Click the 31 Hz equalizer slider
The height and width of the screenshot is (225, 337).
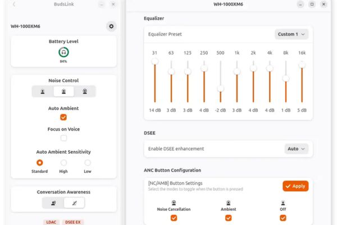155,82
